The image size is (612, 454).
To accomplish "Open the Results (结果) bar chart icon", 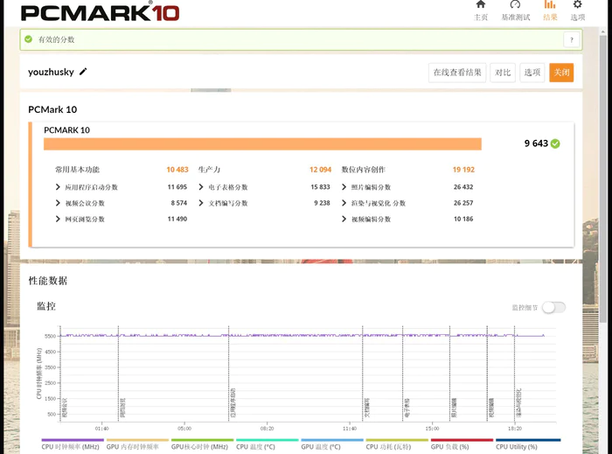I will click(x=550, y=4).
